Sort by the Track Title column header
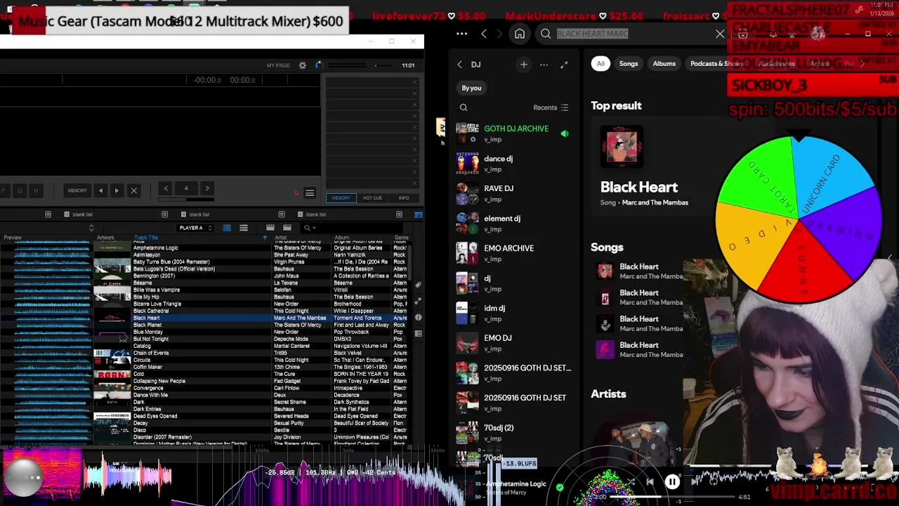Screen dimensions: 899x506 (146, 238)
